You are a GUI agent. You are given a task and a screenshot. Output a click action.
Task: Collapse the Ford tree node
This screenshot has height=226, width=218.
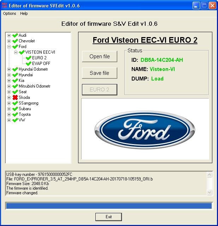click(x=9, y=47)
